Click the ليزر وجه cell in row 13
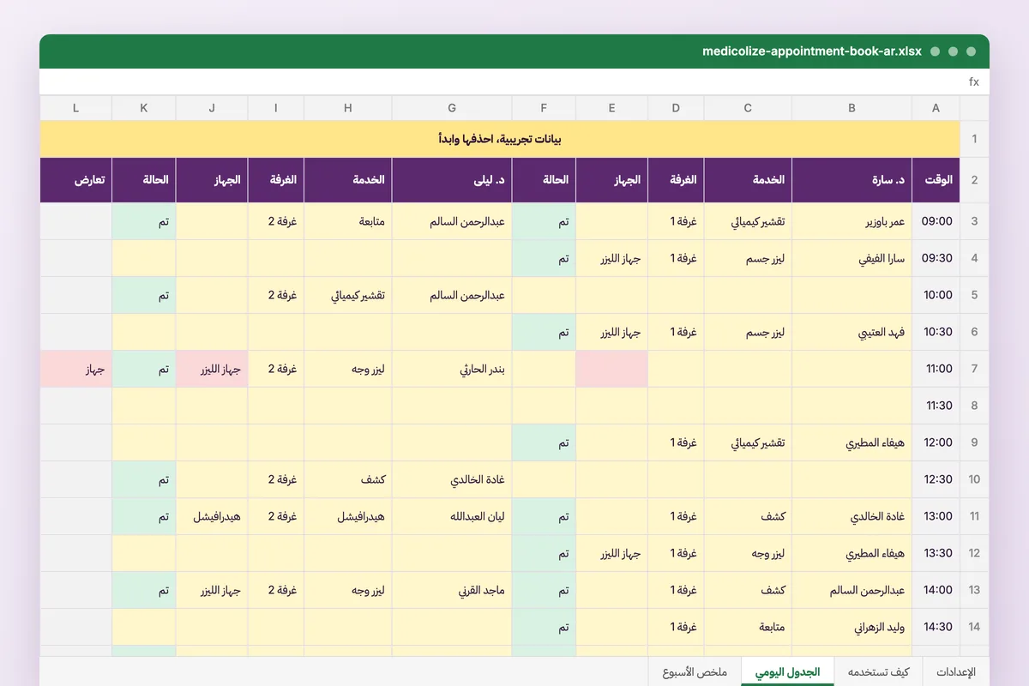 348,590
